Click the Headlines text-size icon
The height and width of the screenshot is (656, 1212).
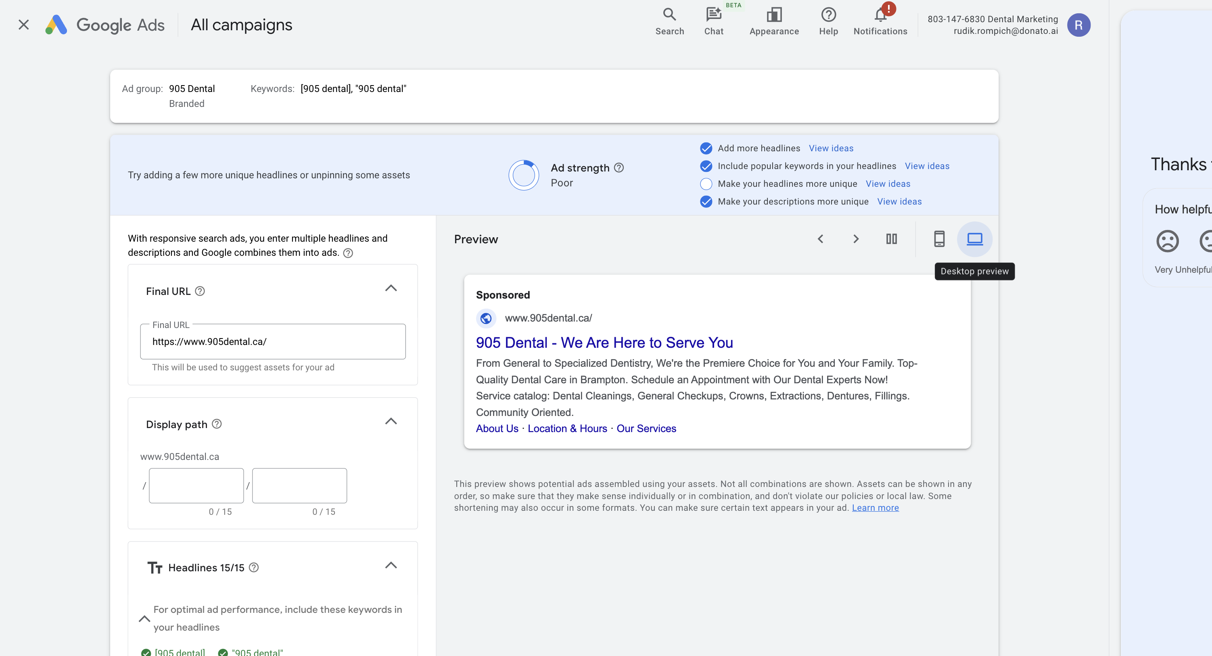154,568
